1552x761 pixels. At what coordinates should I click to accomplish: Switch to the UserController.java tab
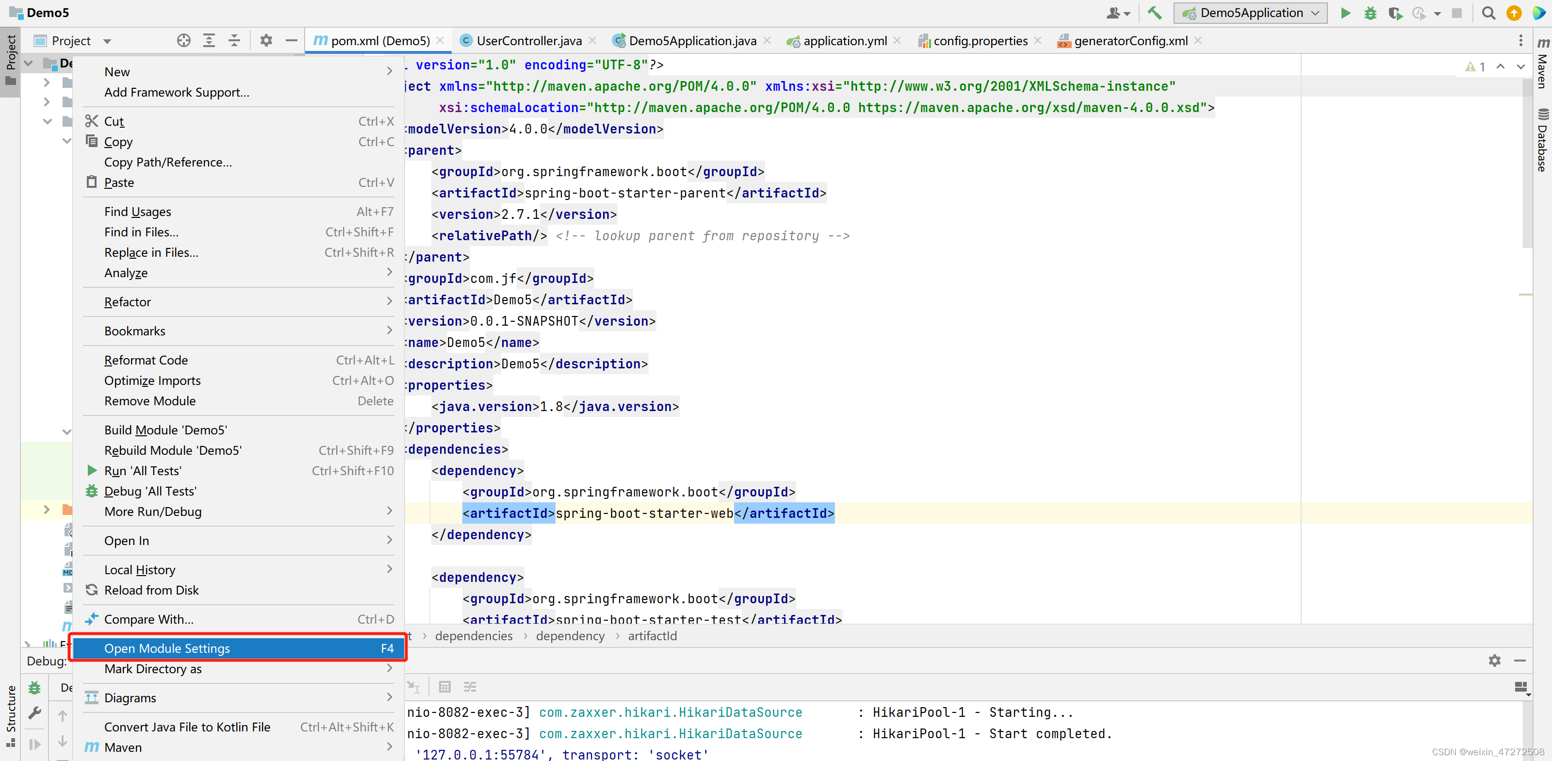click(x=524, y=41)
